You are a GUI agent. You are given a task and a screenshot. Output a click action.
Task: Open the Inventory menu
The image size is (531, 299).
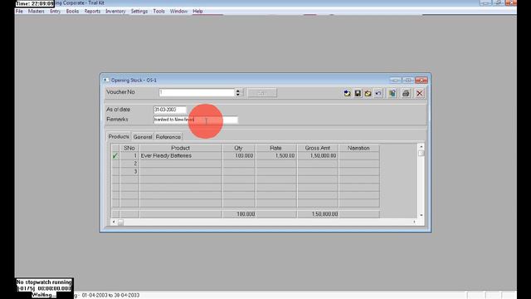click(x=115, y=11)
